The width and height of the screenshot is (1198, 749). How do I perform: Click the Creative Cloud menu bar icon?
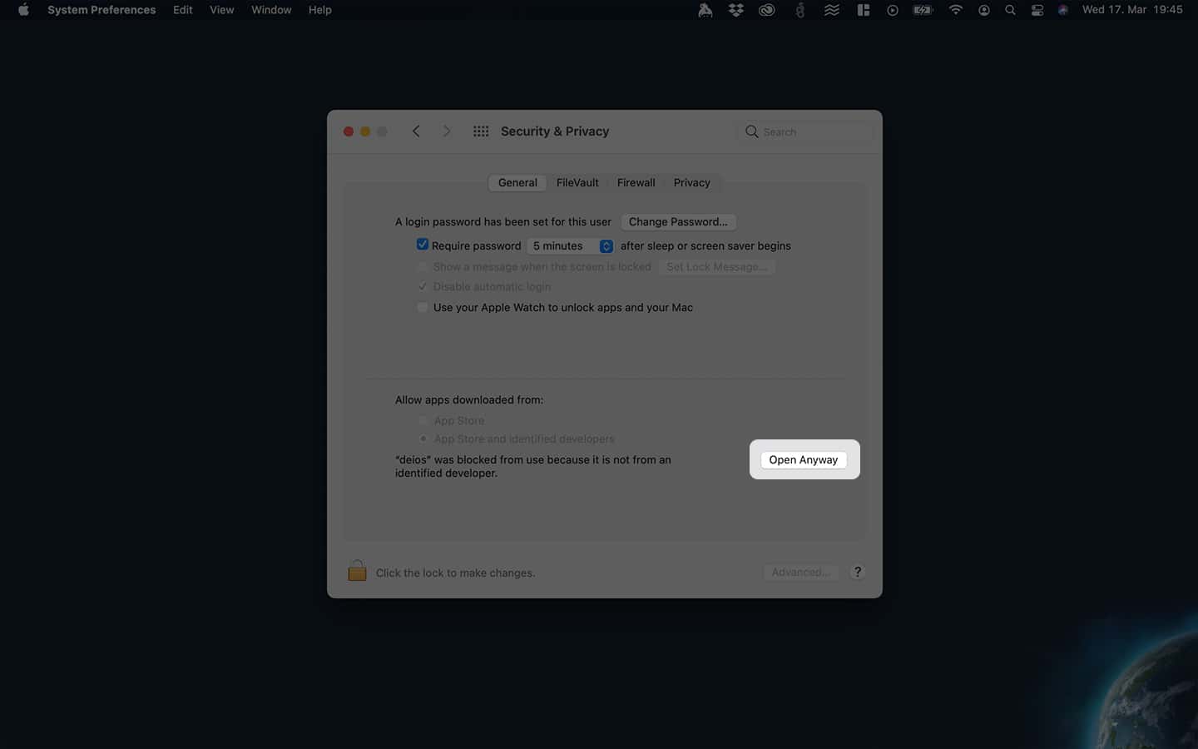pos(767,10)
